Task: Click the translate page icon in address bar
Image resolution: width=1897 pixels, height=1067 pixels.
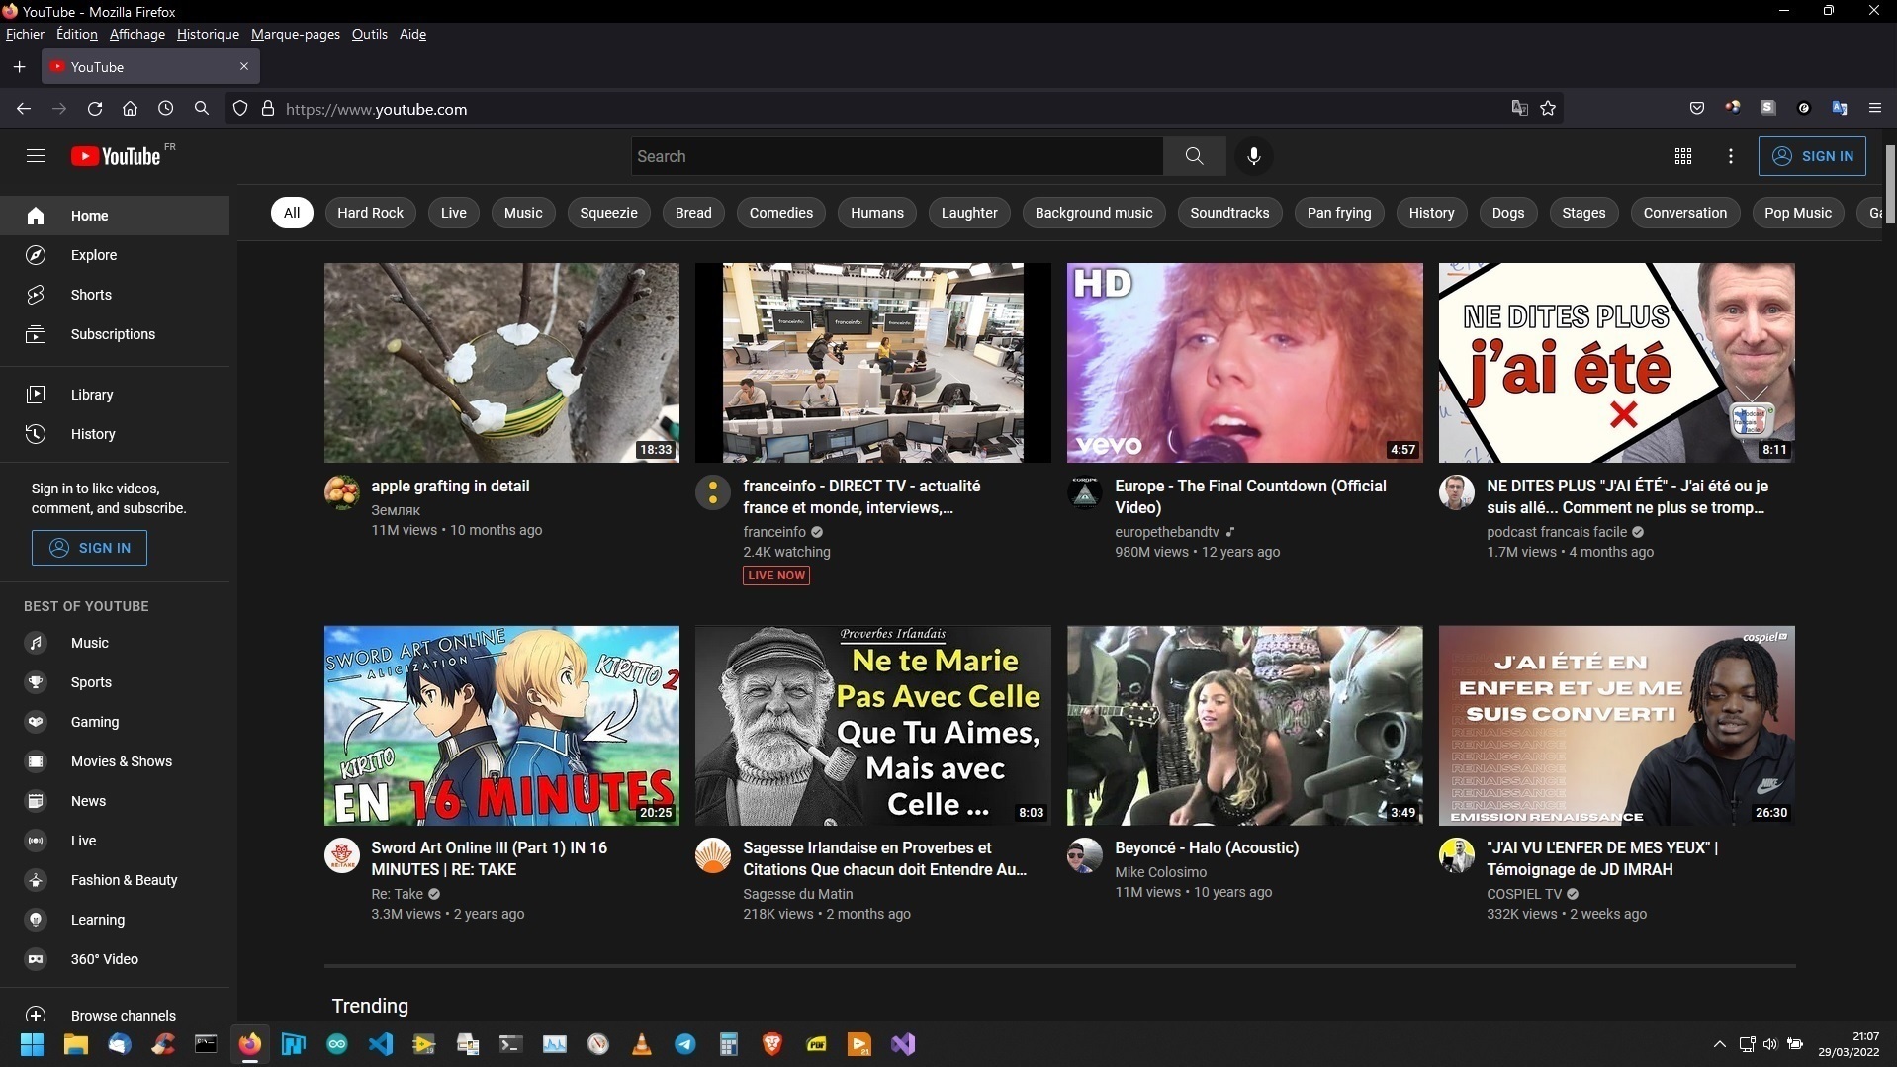Action: coord(1519,109)
